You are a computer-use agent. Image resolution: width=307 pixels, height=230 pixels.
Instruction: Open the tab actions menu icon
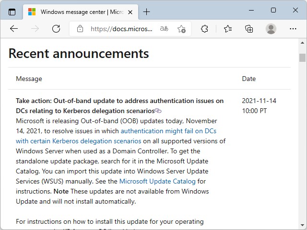coord(12,11)
